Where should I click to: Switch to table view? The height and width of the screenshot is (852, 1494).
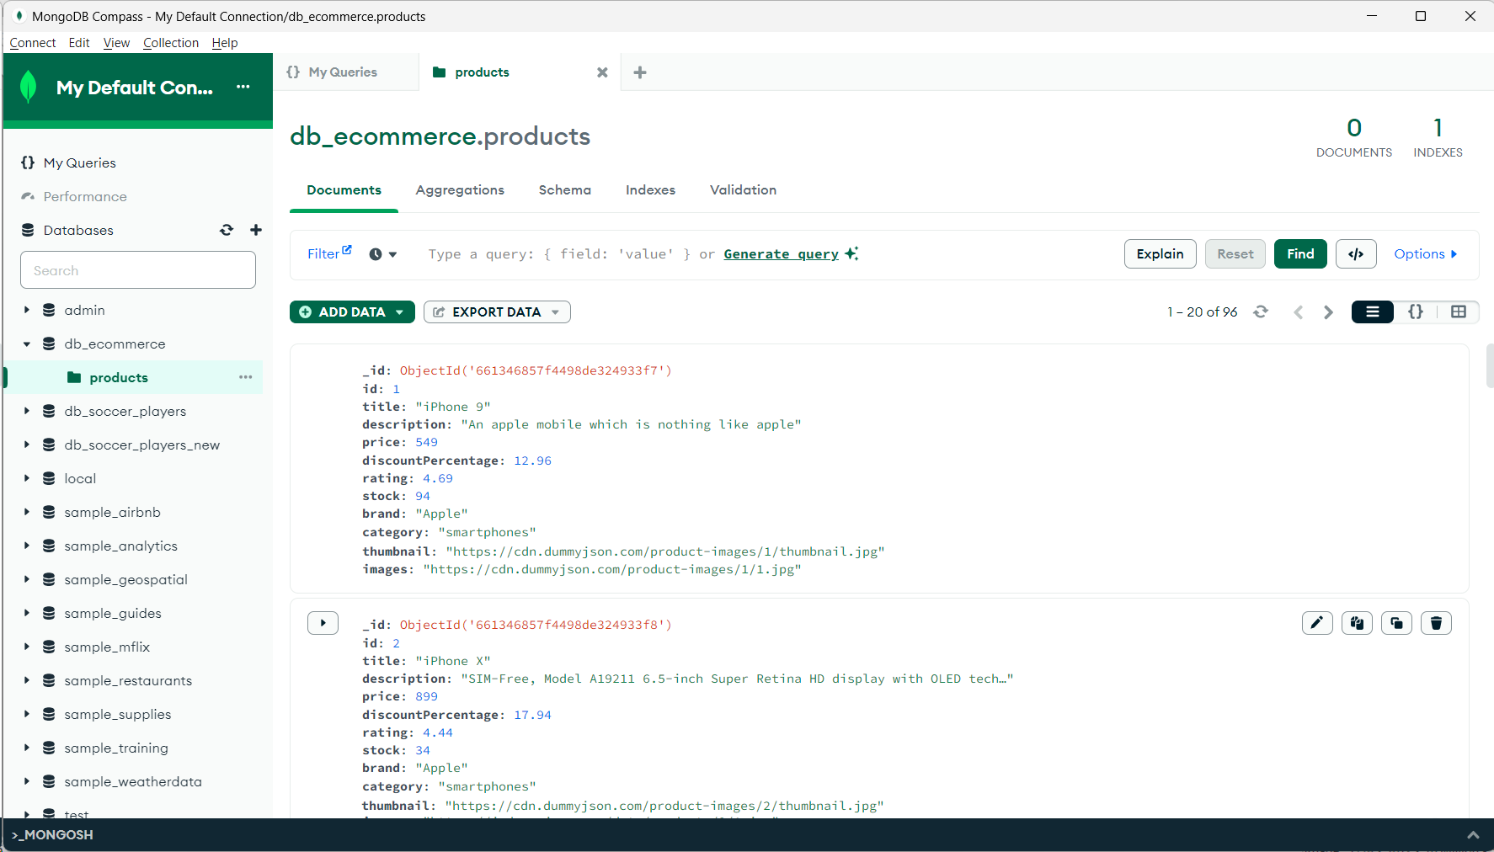[x=1459, y=312]
